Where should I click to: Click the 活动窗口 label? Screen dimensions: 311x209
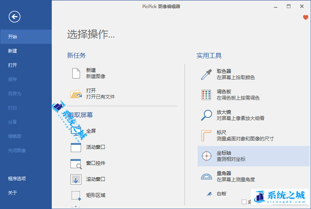point(96,147)
